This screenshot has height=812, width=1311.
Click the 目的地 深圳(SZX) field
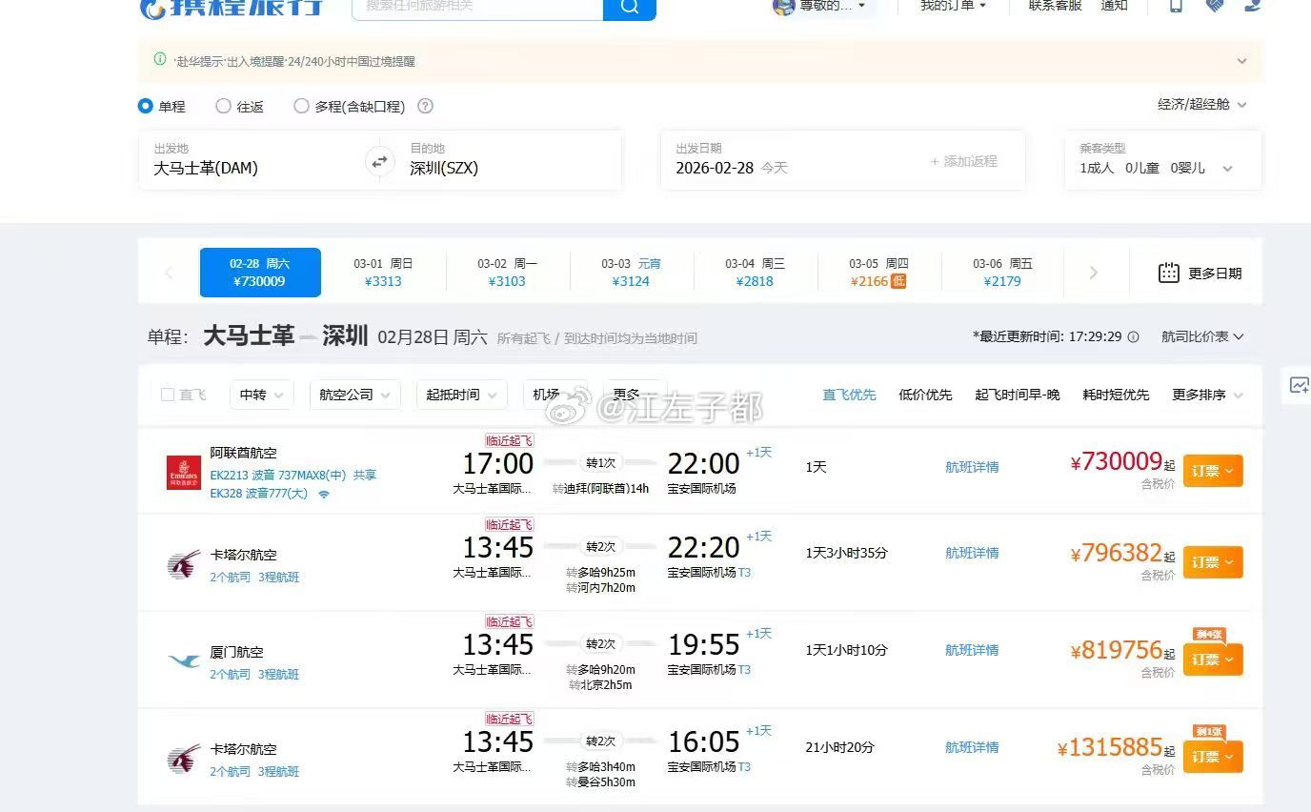tap(510, 160)
